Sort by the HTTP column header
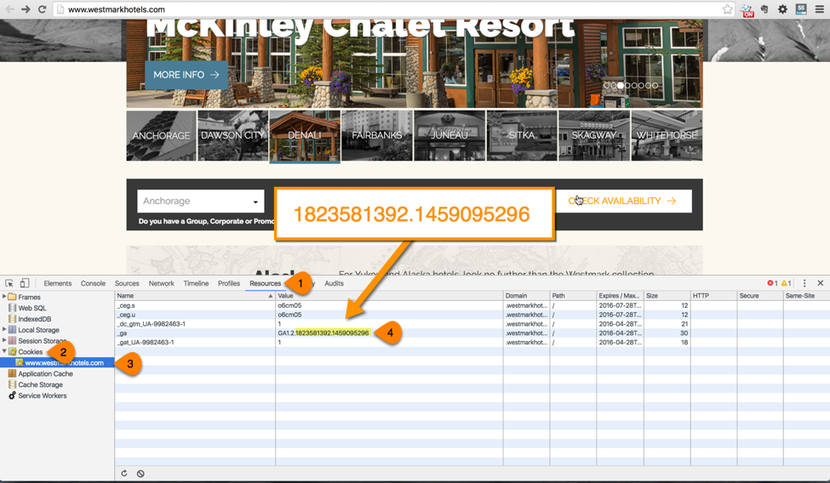This screenshot has width=830, height=483. (x=713, y=296)
